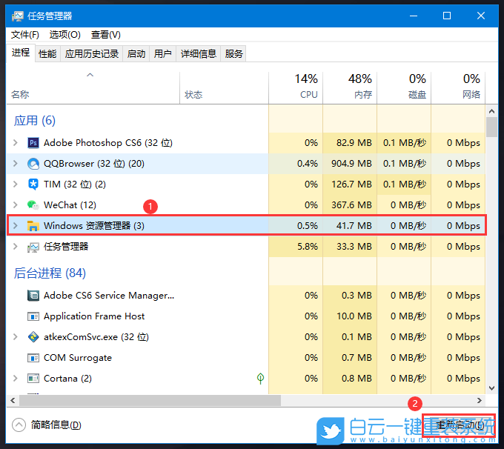Click the Application Frame Host icon
Screen dimensions: 504x449
pyautogui.click(x=33, y=316)
